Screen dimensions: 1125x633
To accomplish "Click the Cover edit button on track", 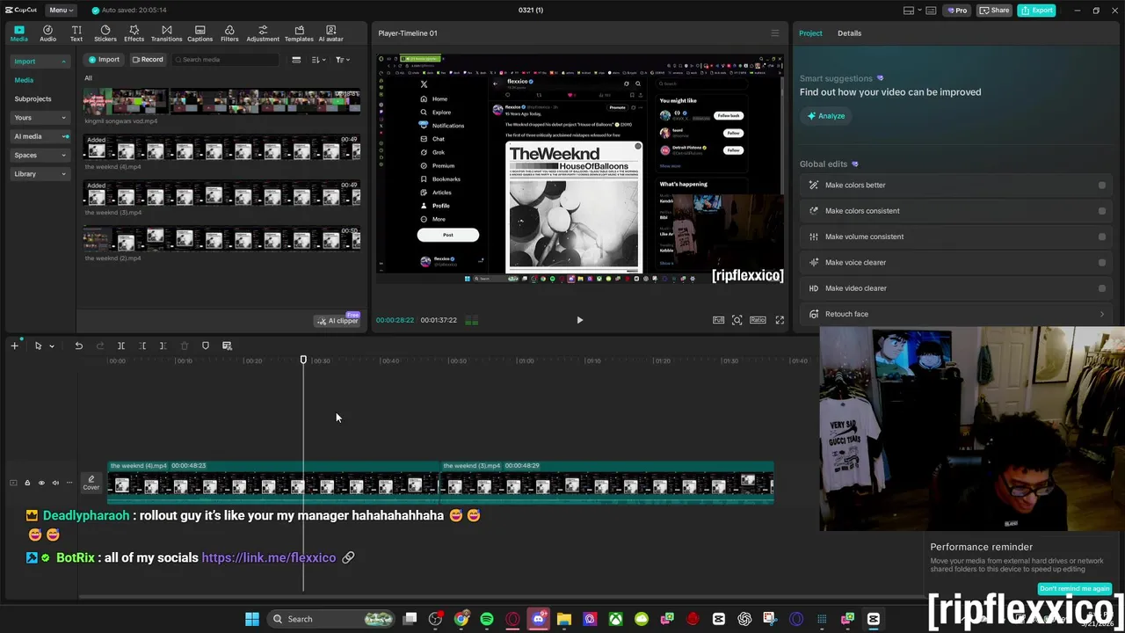I will [91, 483].
